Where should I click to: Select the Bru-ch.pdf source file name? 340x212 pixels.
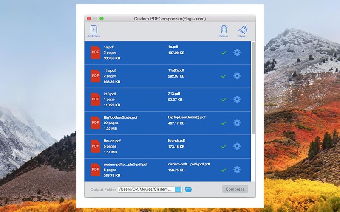tap(112, 141)
